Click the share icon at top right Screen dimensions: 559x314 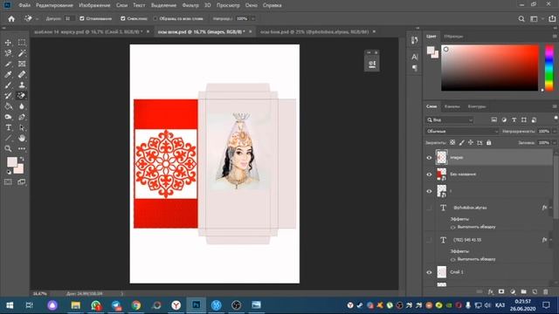coord(552,19)
